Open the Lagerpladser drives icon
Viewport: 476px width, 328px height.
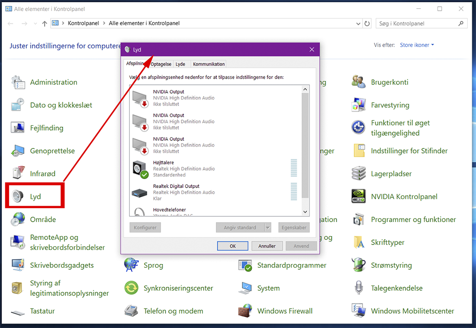[359, 174]
